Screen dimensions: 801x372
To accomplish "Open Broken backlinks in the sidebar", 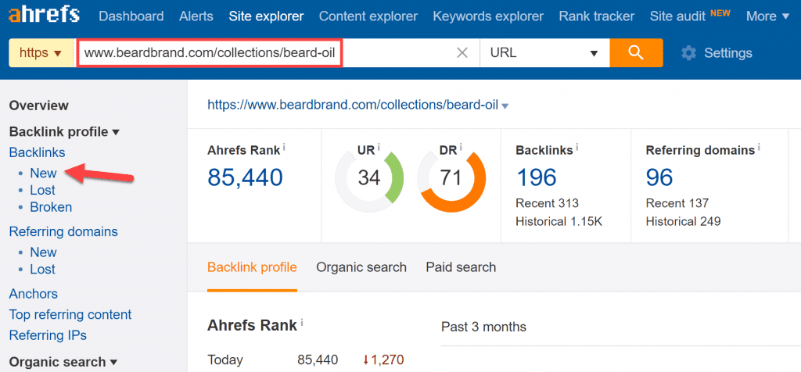I will [x=51, y=207].
